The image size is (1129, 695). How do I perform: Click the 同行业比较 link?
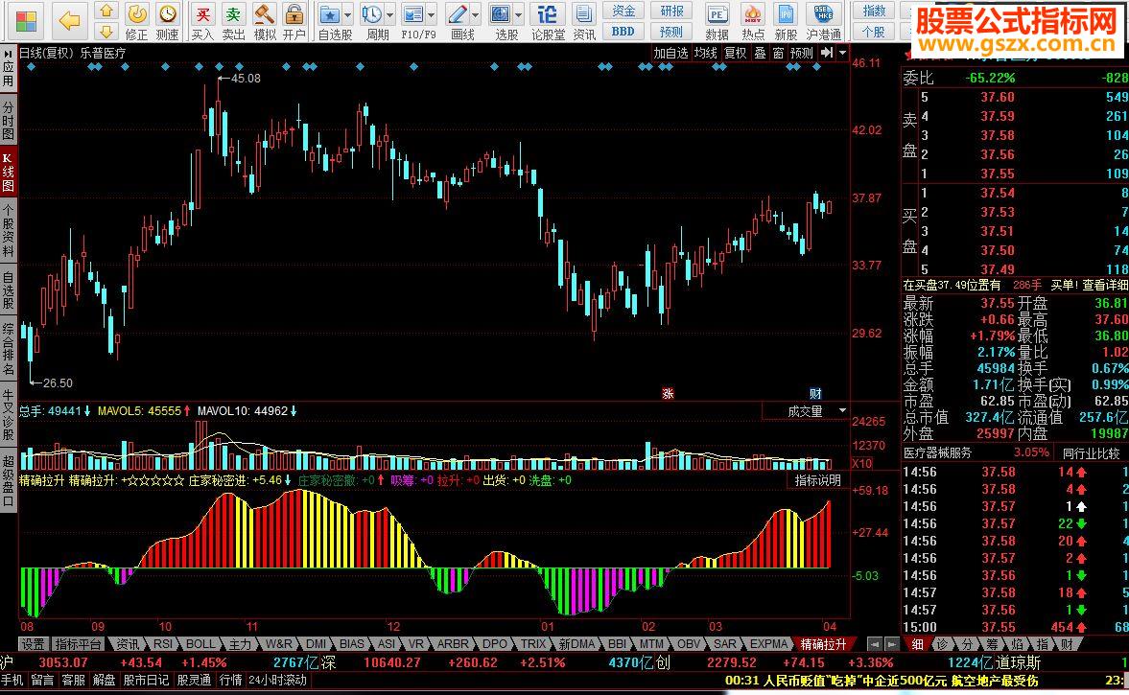point(1091,452)
